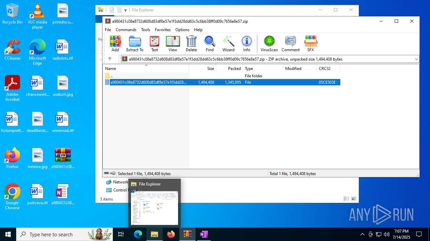Click the taskbar search box
Screen dimensions: 430x241
pos(64,234)
